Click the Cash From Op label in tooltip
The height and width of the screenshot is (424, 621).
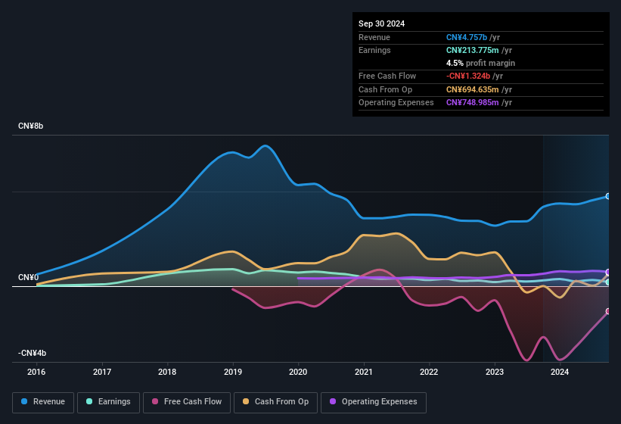coord(385,89)
